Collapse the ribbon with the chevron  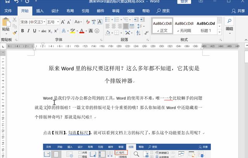pyautogui.click(x=246, y=40)
